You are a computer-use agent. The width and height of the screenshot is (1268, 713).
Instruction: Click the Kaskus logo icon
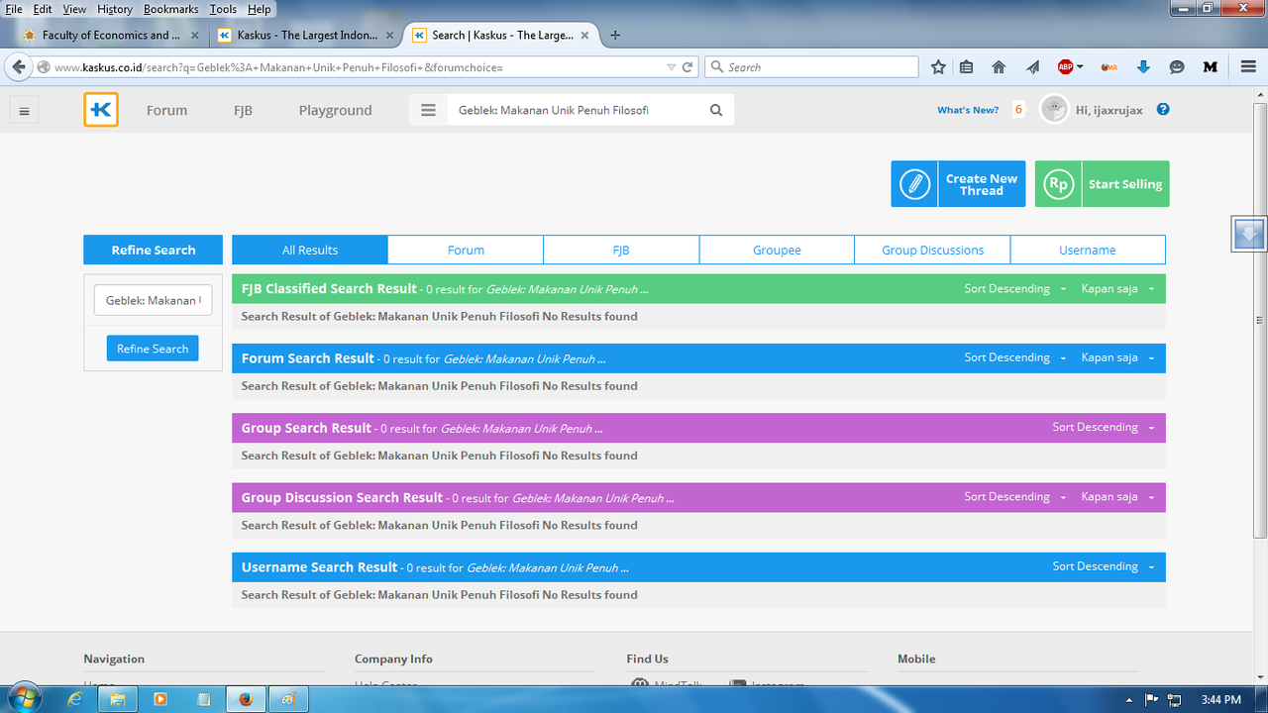pyautogui.click(x=101, y=110)
